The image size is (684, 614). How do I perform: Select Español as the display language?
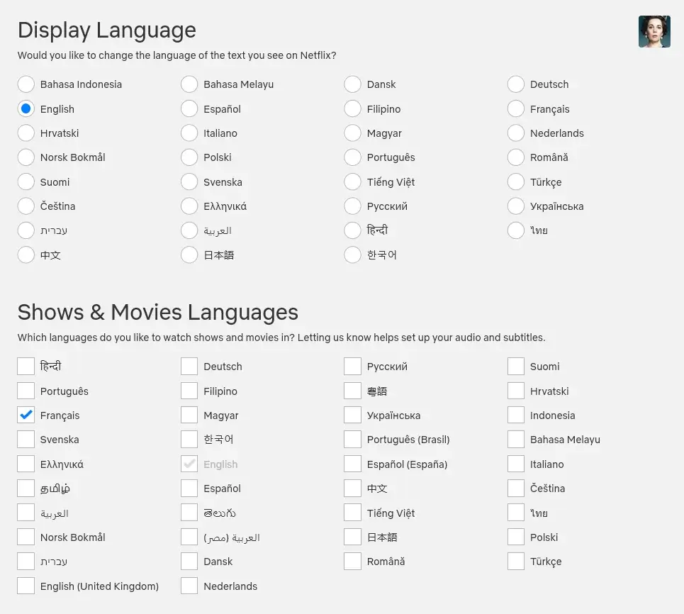(x=189, y=108)
